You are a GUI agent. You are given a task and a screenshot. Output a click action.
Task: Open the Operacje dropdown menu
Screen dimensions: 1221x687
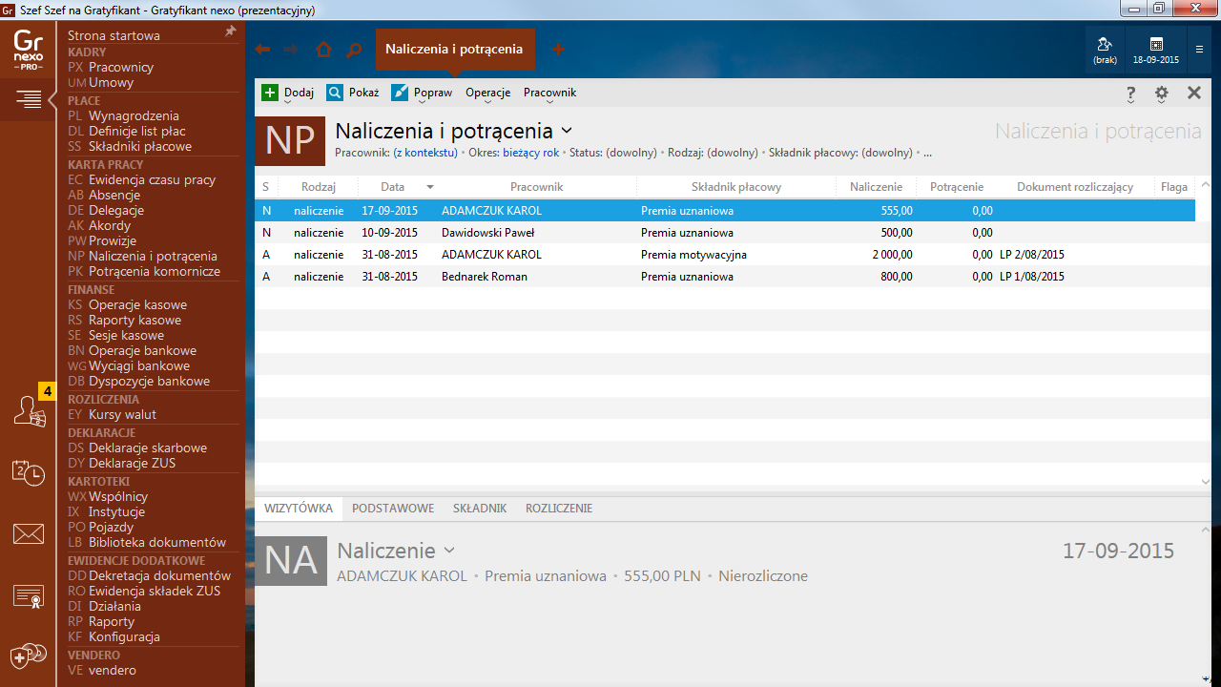click(x=487, y=93)
